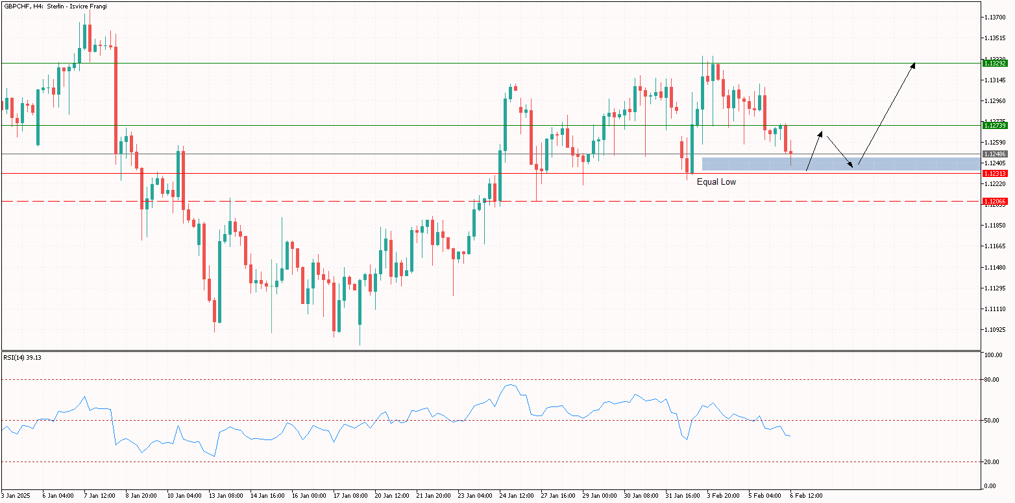Click the 29 Jan 00:00 time label
Image resolution: width=1015 pixels, height=503 pixels.
click(x=600, y=496)
